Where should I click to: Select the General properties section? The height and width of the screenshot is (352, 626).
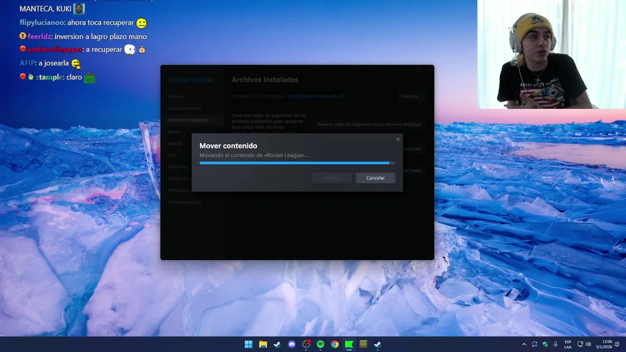(x=176, y=96)
